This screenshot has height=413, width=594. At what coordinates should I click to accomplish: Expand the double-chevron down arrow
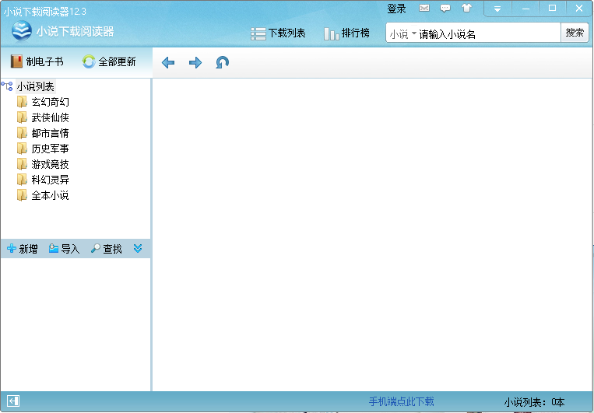[x=138, y=248]
